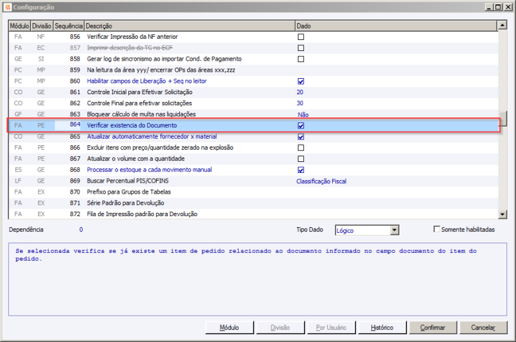This screenshot has height=342, width=516.
Task: Uncheck 'Habilitar campos de Liberação' checkbox
Action: 301,81
